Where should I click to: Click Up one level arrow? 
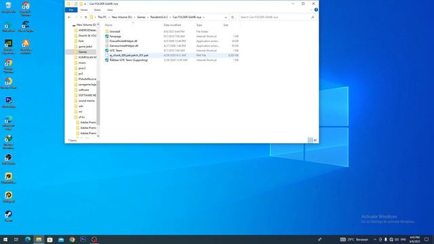click(x=86, y=17)
